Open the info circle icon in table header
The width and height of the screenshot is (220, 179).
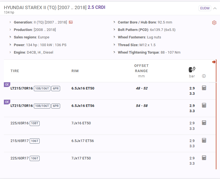pos(204,76)
